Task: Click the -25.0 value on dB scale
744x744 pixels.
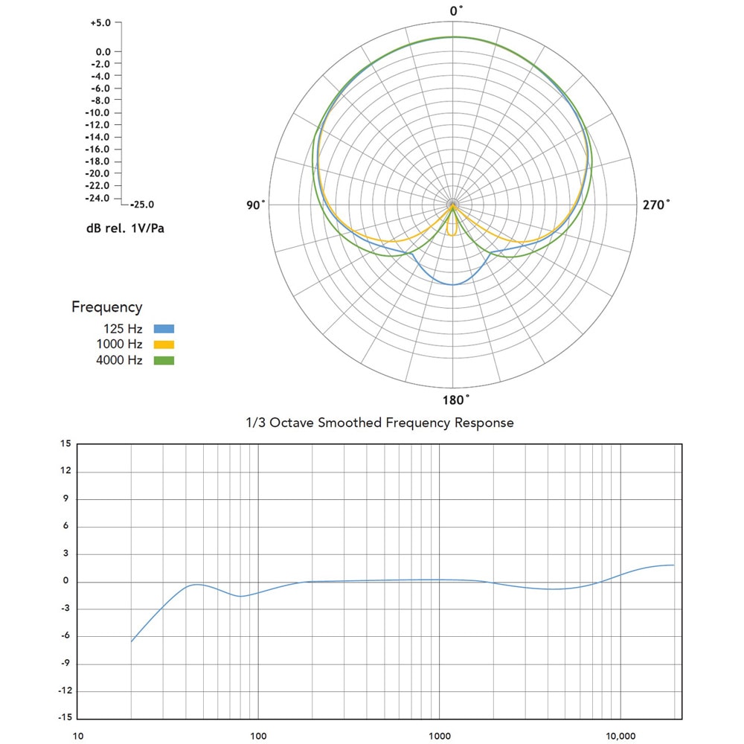Action: (x=142, y=205)
